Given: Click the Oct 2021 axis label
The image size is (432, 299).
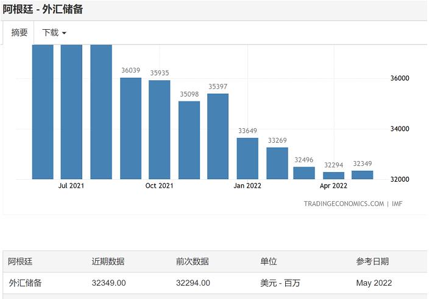Looking at the screenshot, I should (x=159, y=186).
